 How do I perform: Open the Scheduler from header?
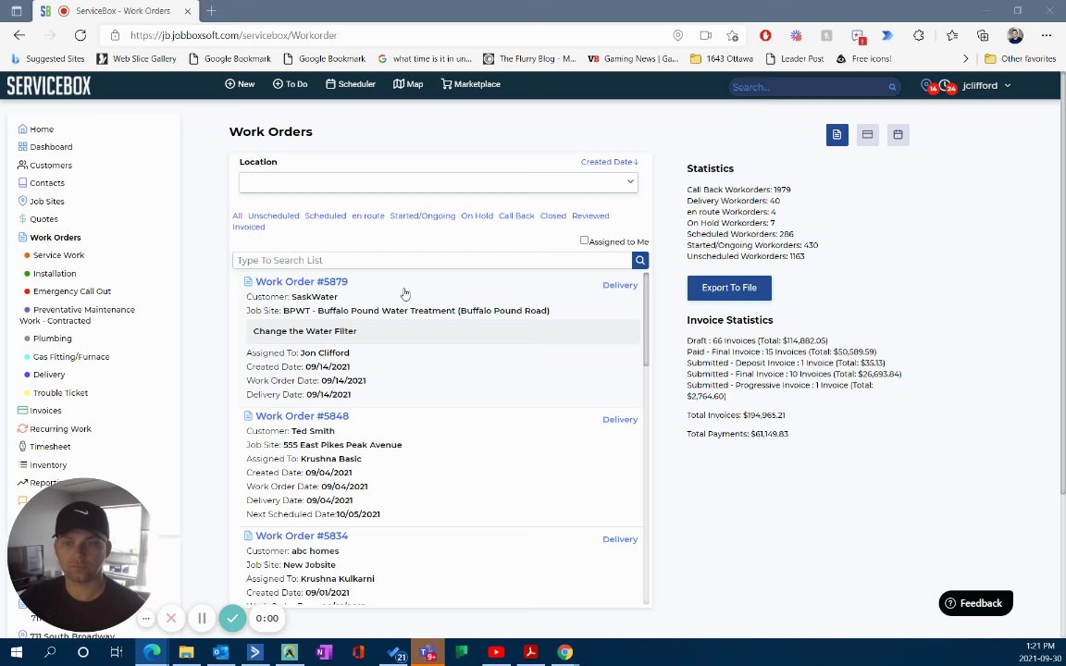click(350, 84)
